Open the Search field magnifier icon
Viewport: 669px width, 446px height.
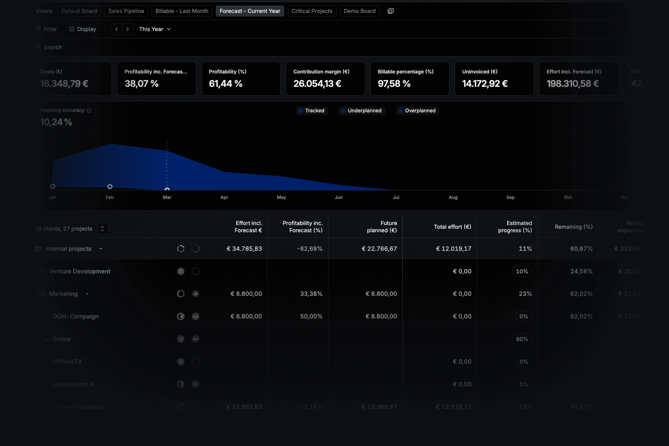point(38,47)
